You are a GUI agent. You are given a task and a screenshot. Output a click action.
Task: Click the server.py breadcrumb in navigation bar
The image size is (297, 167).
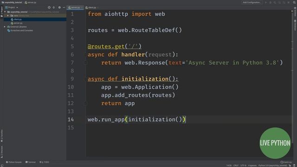pyautogui.click(x=31, y=2)
